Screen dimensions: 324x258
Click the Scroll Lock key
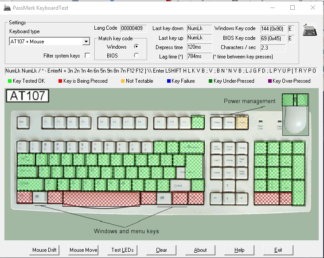229,148
